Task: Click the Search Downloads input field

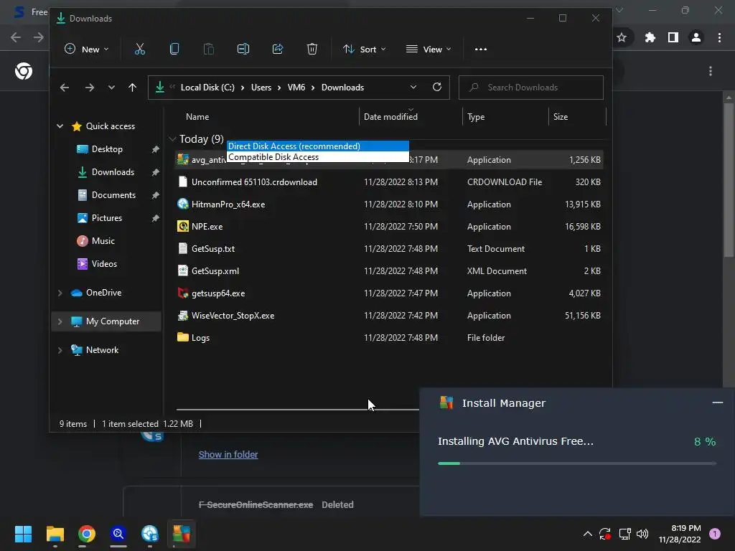Action: tap(530, 88)
